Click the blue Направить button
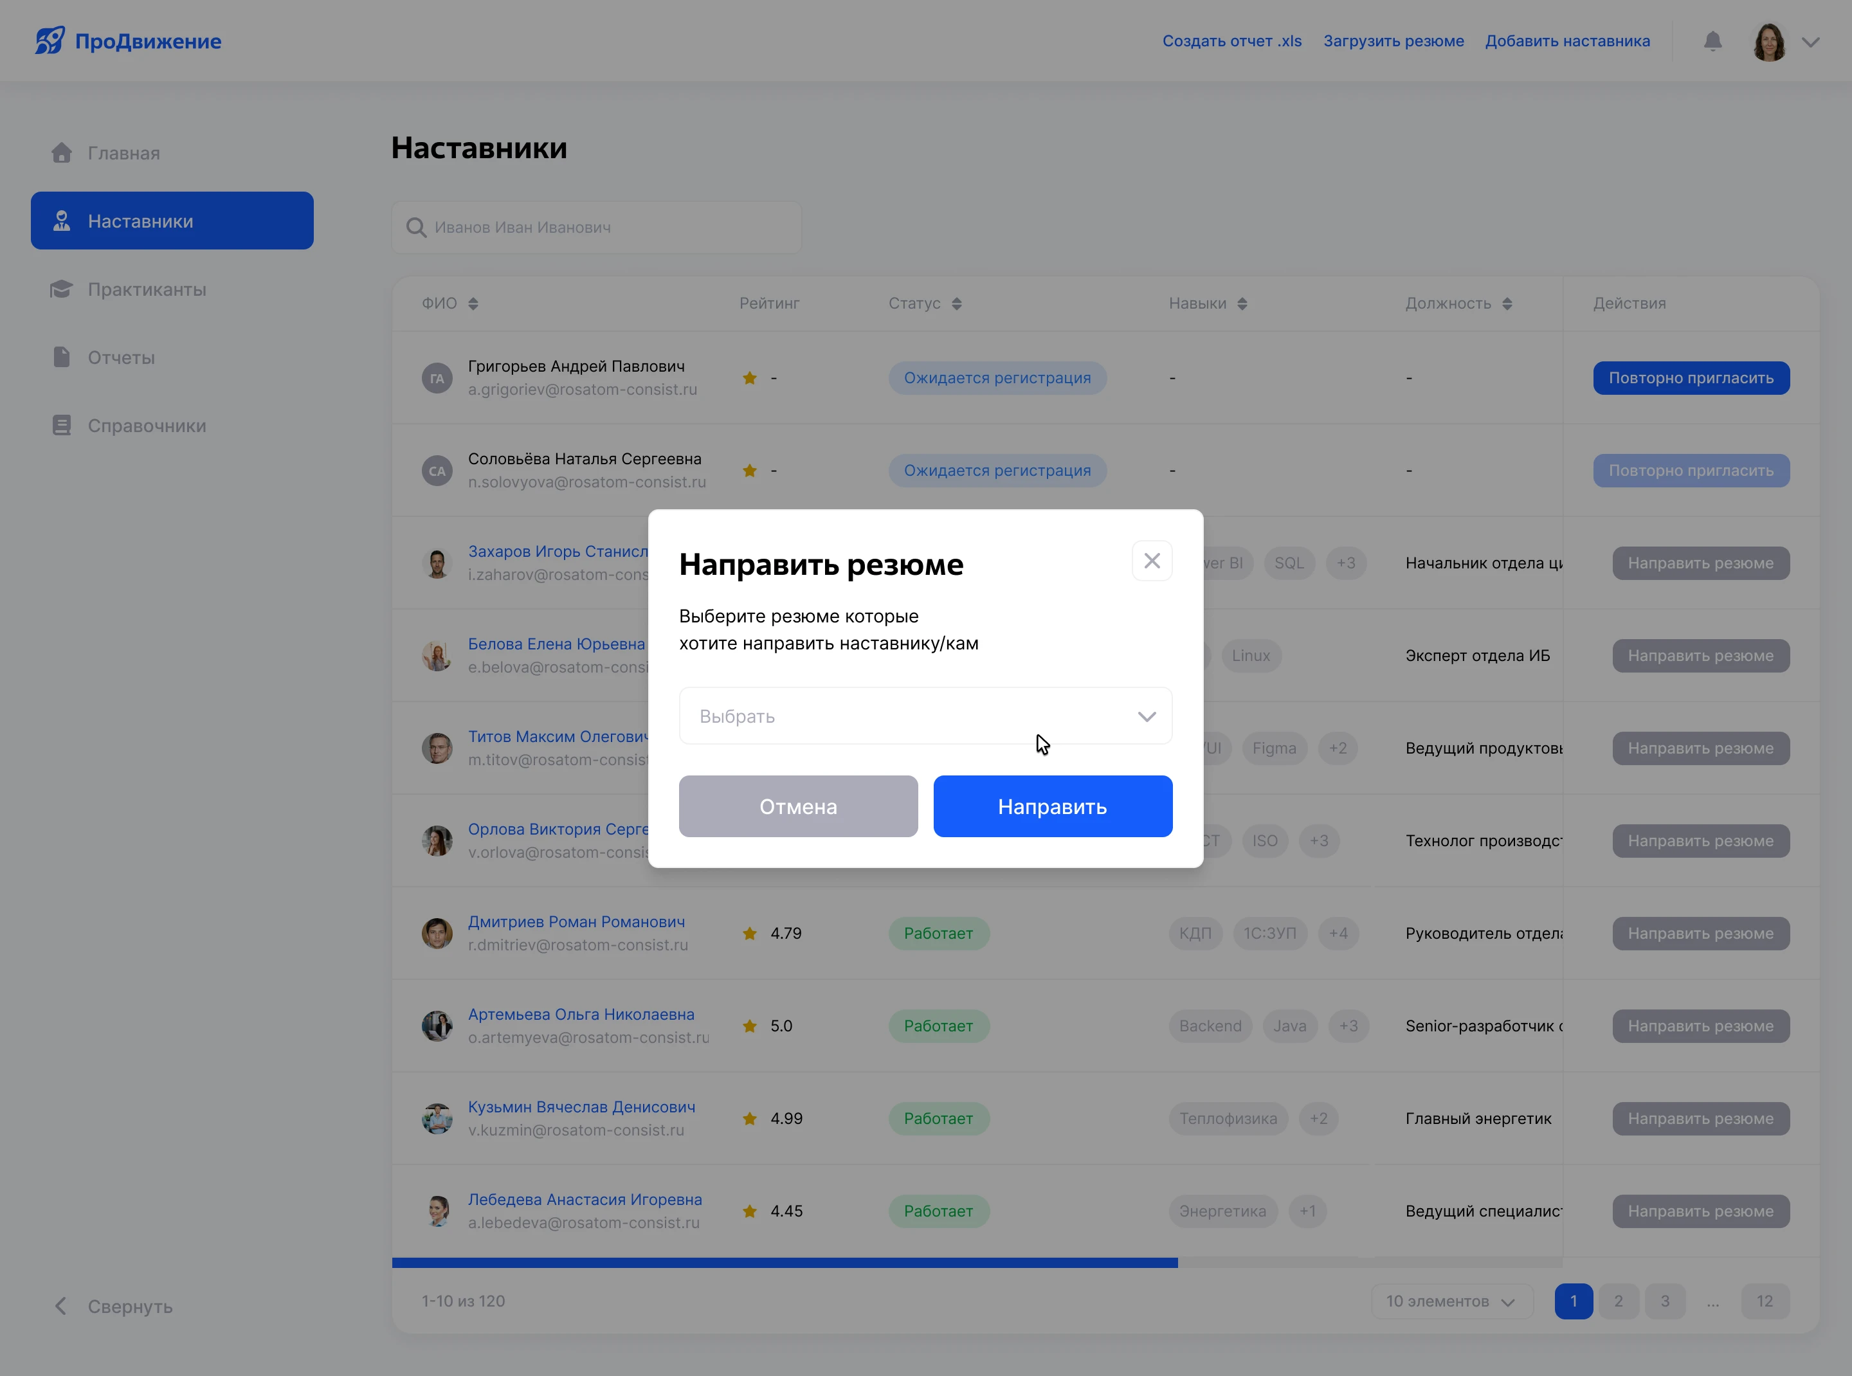 click(x=1053, y=806)
